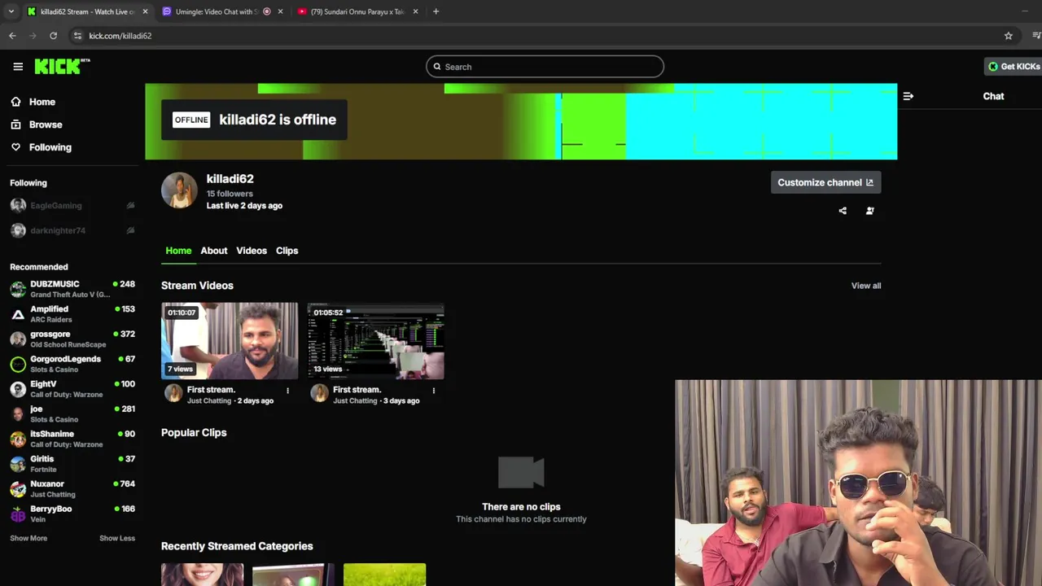
Task: Close the Kick killadi62 tab
Action: 146,11
